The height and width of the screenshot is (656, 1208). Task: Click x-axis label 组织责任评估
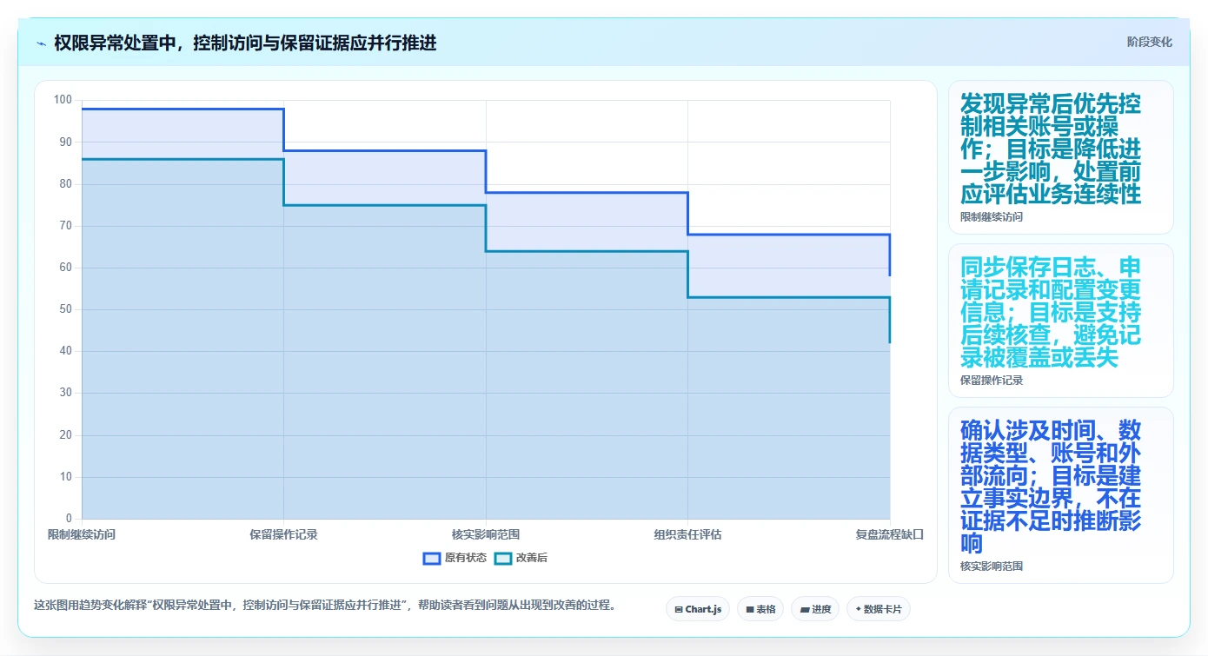687,534
